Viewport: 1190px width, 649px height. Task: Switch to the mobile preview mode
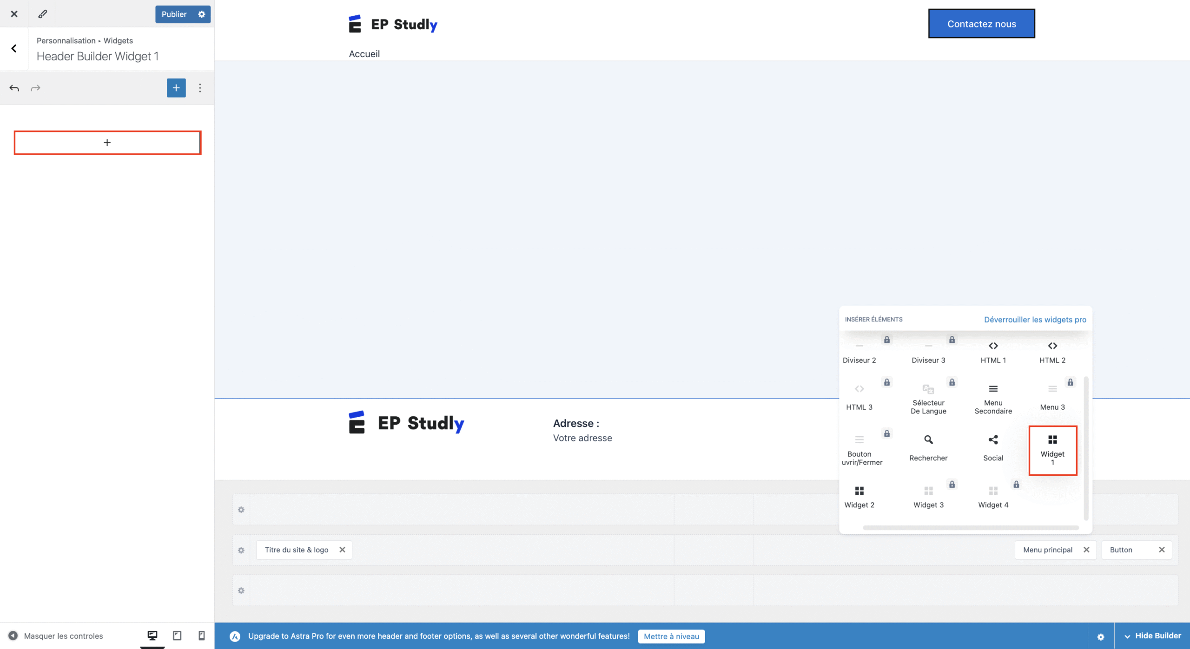tap(201, 635)
